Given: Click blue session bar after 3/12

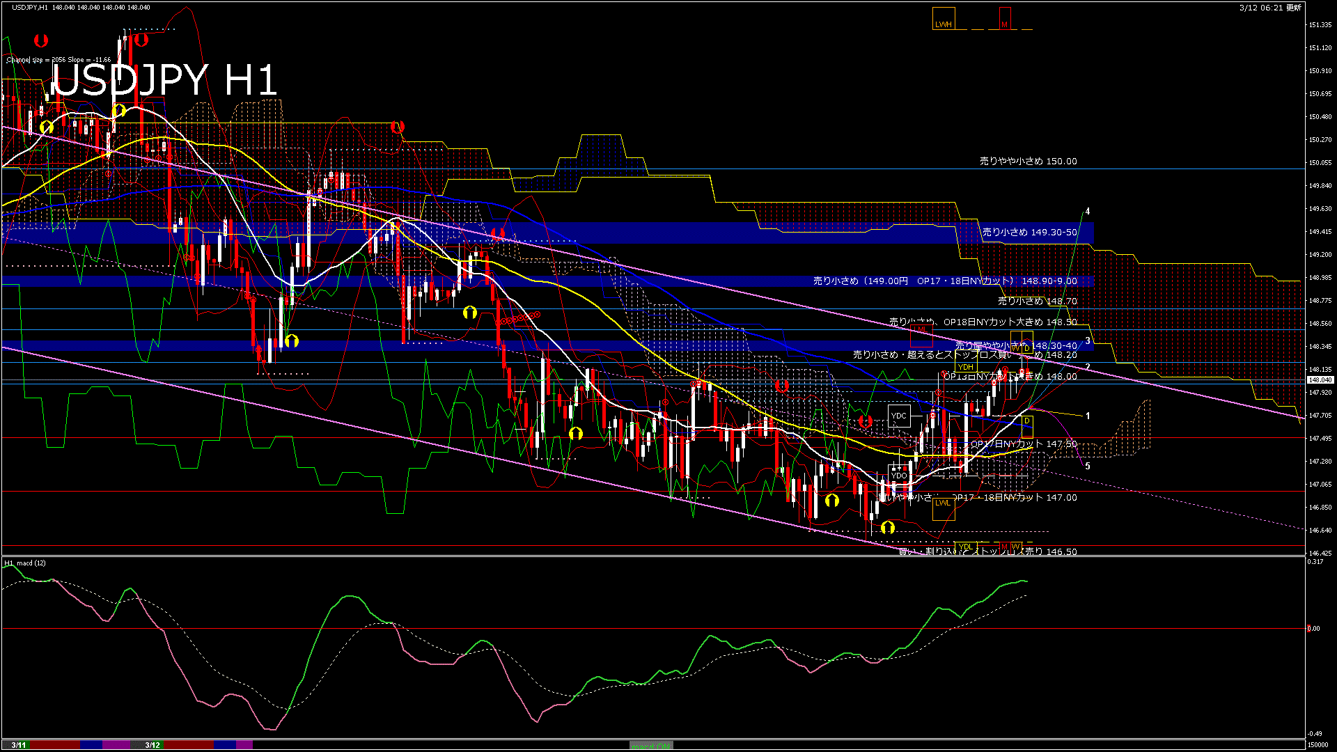Looking at the screenshot, I should click(x=225, y=745).
